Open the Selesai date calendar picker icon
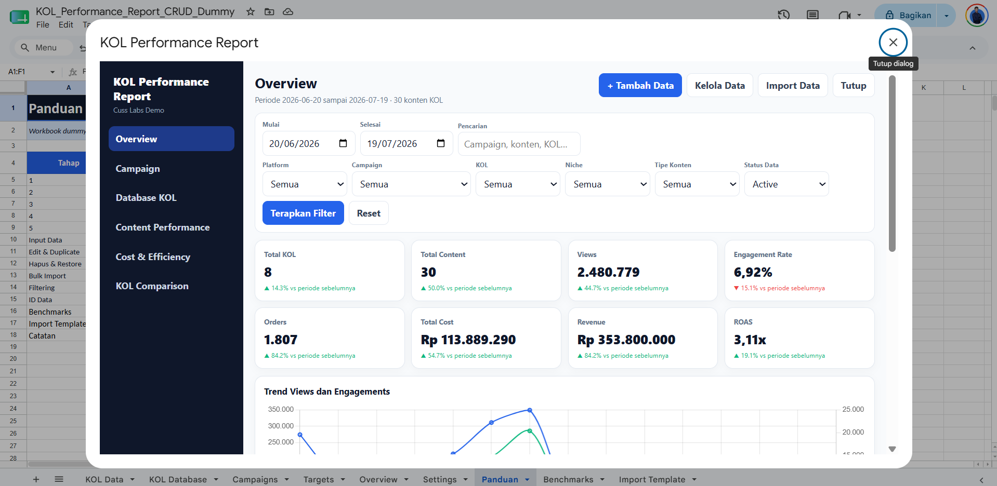 pos(441,143)
